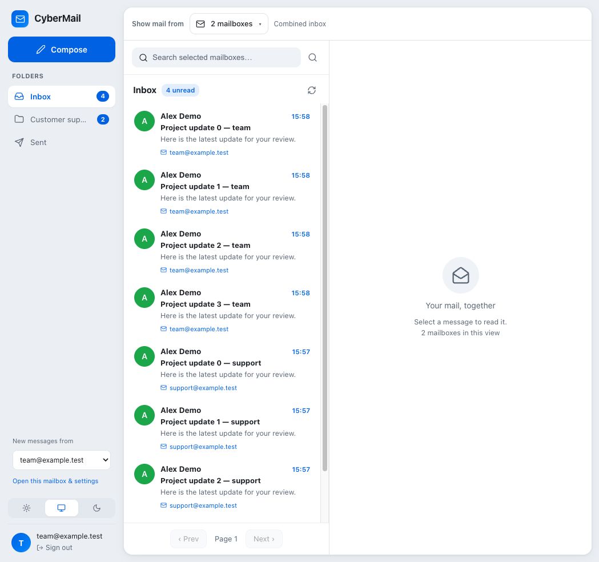Click support@example.test tag under Project update 0 — support

point(199,388)
